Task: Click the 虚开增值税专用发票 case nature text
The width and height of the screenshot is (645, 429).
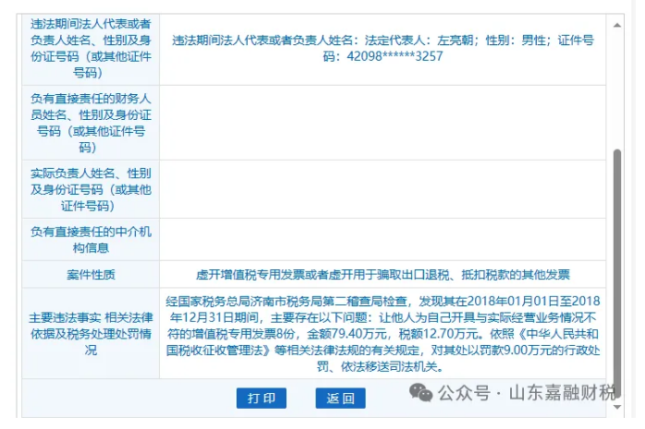Action: (383, 275)
